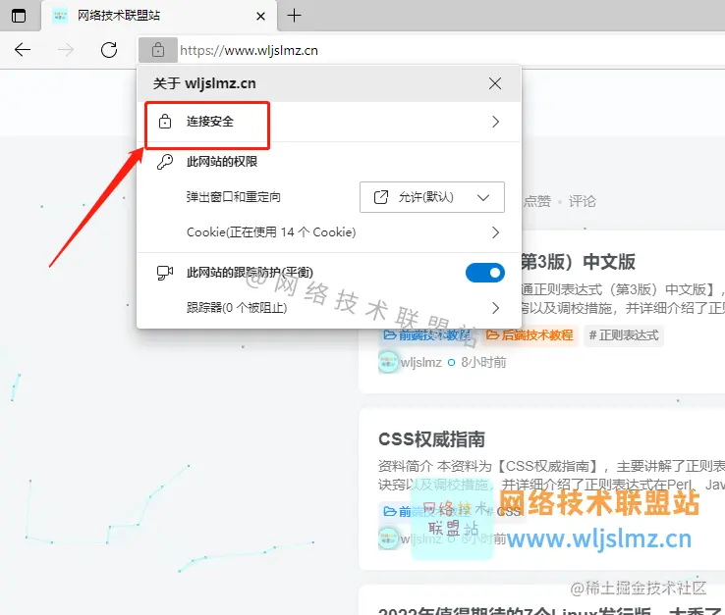Click the lock icon beside 连接安全
Image resolution: width=725 pixels, height=615 pixels.
(x=165, y=122)
